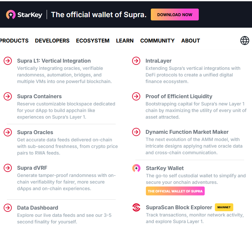Expand the ECOSYSTEM menu
The width and height of the screenshot is (252, 230).
click(93, 41)
